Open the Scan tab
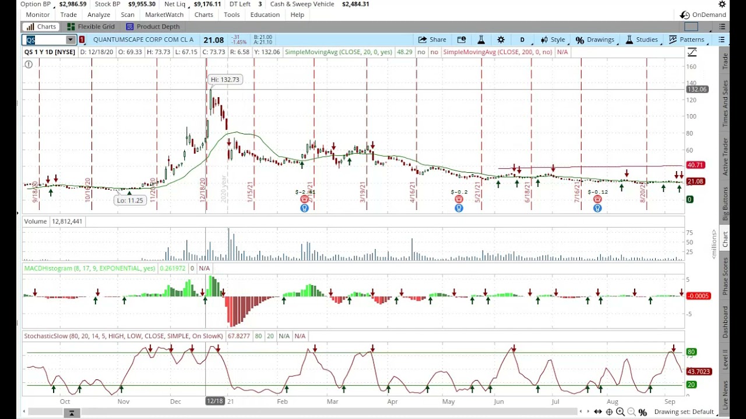Image resolution: width=746 pixels, height=419 pixels. coord(127,15)
